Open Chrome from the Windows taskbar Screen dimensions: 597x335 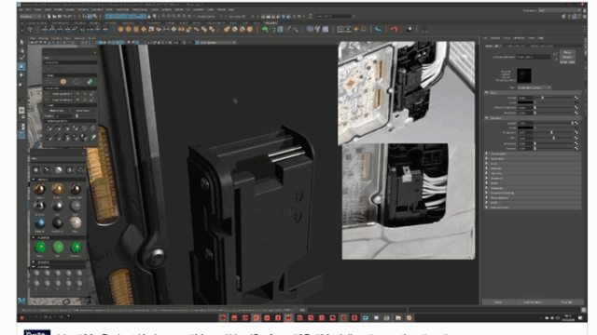410,318
